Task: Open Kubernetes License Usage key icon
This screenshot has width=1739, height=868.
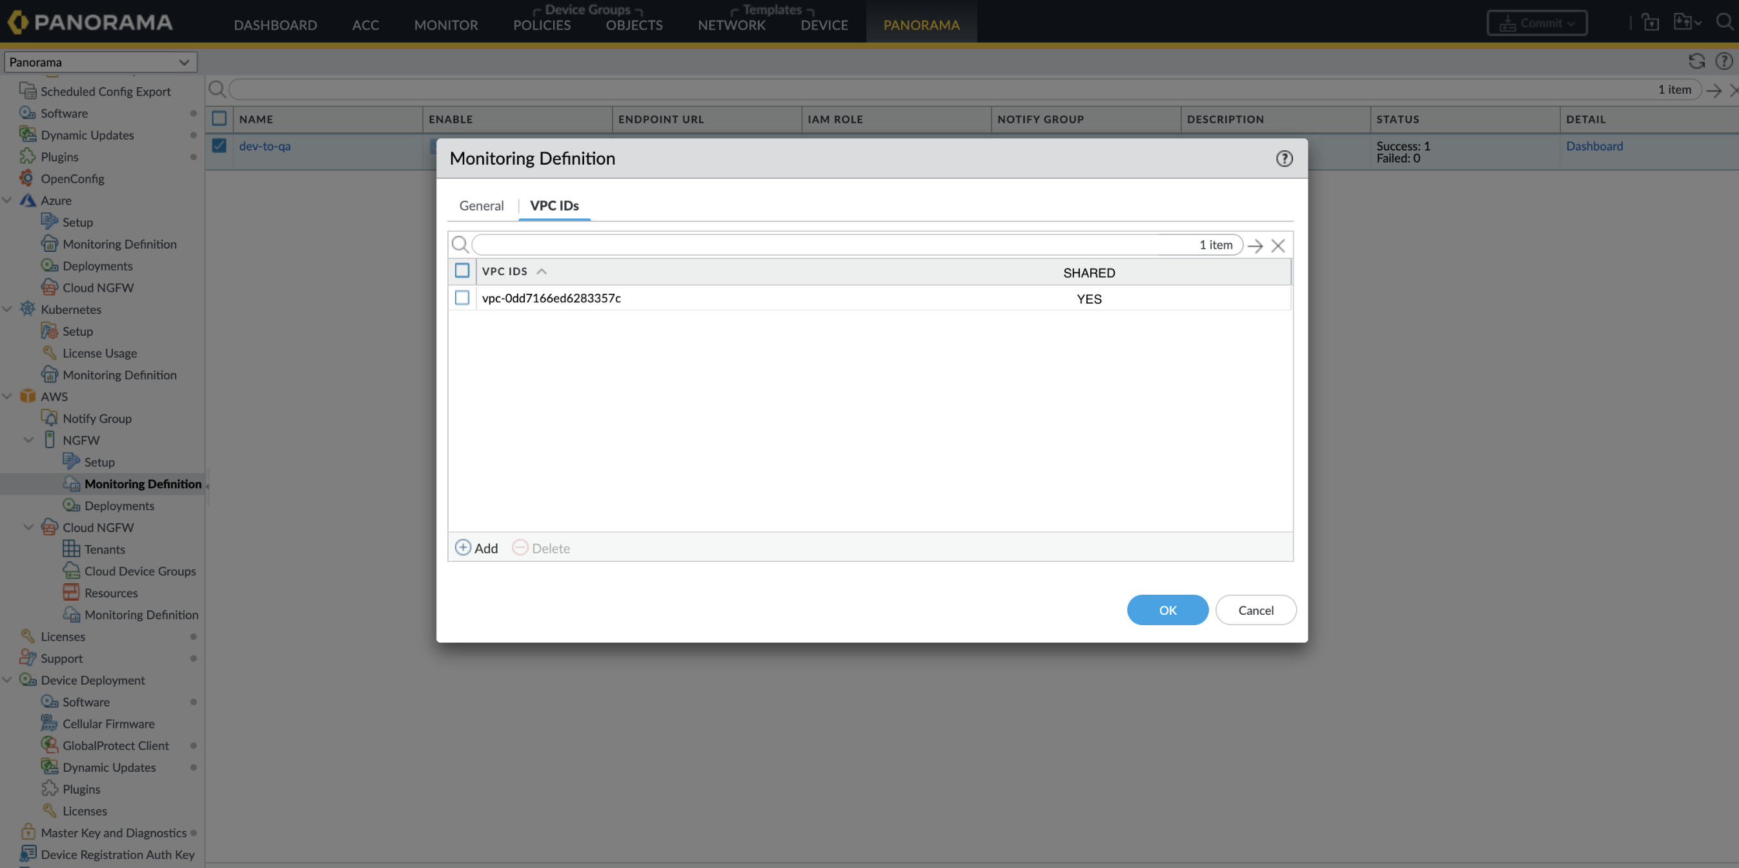Action: pos(49,353)
